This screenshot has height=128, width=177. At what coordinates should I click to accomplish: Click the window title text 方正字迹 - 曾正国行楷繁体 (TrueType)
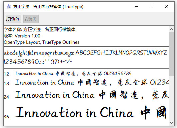pyautogui.click(x=48, y=7)
